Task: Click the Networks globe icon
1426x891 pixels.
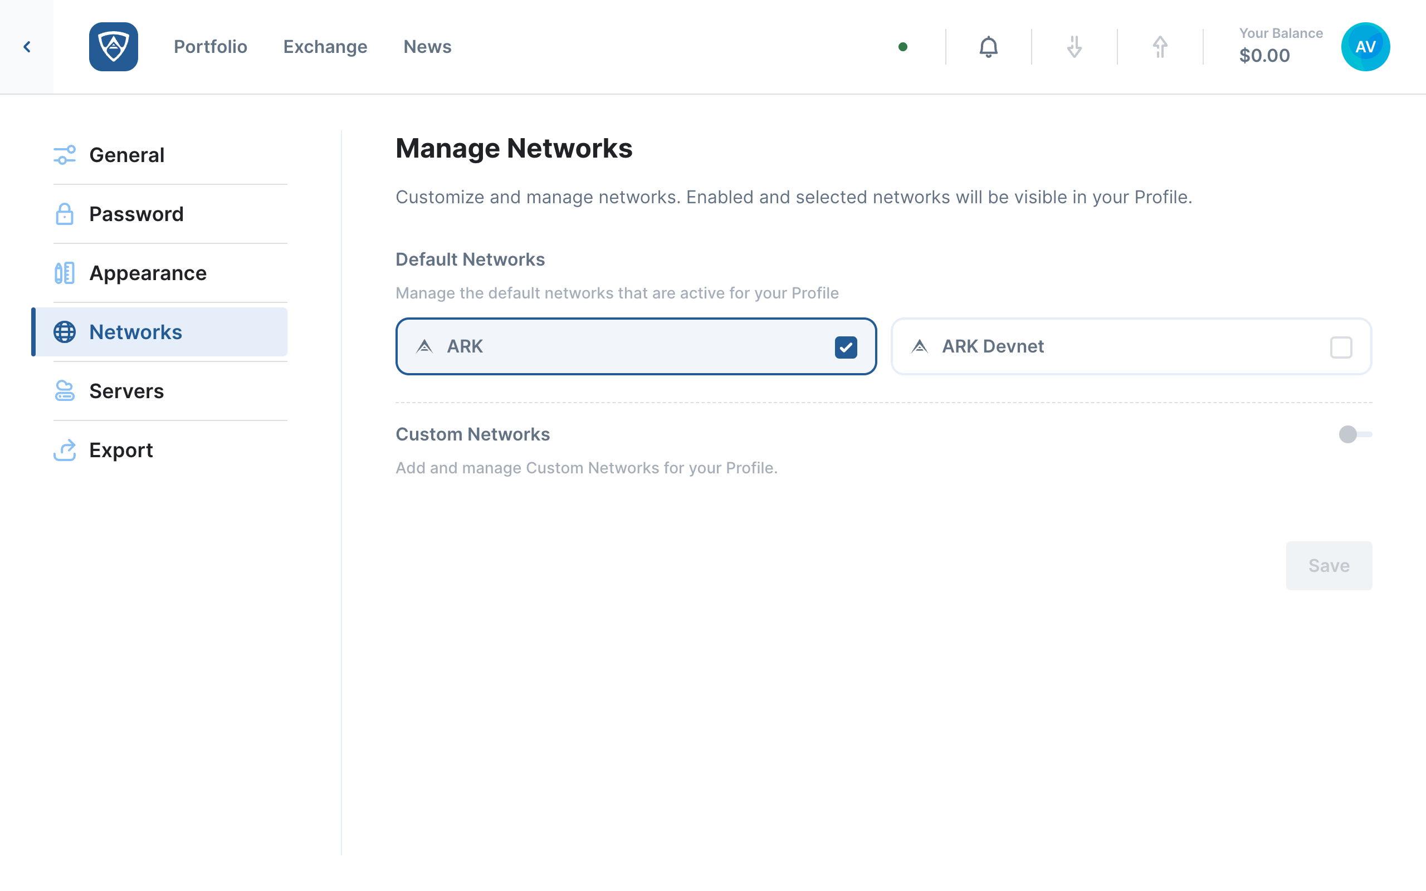Action: click(x=64, y=332)
